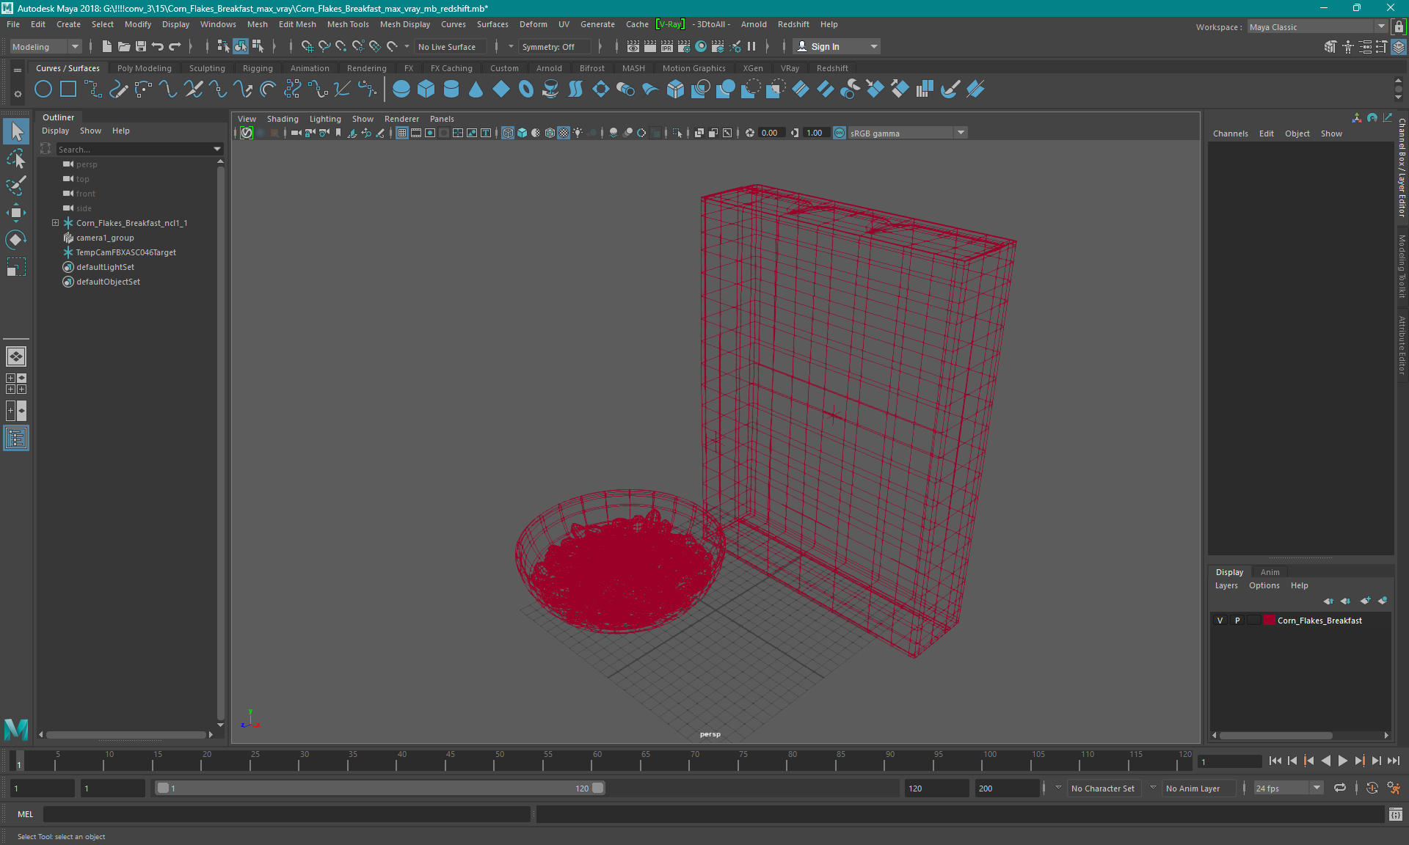Create a NURBS plane from the shelf

(x=501, y=89)
